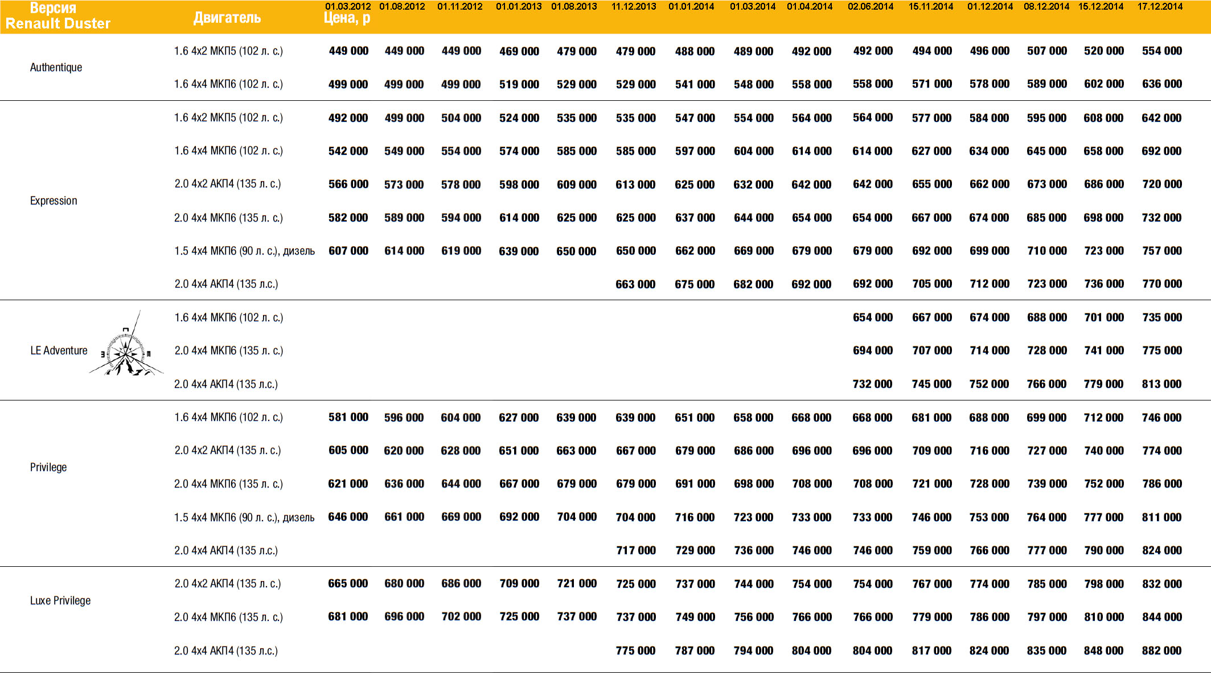Click the LE Adventure compass logo

[x=126, y=344]
